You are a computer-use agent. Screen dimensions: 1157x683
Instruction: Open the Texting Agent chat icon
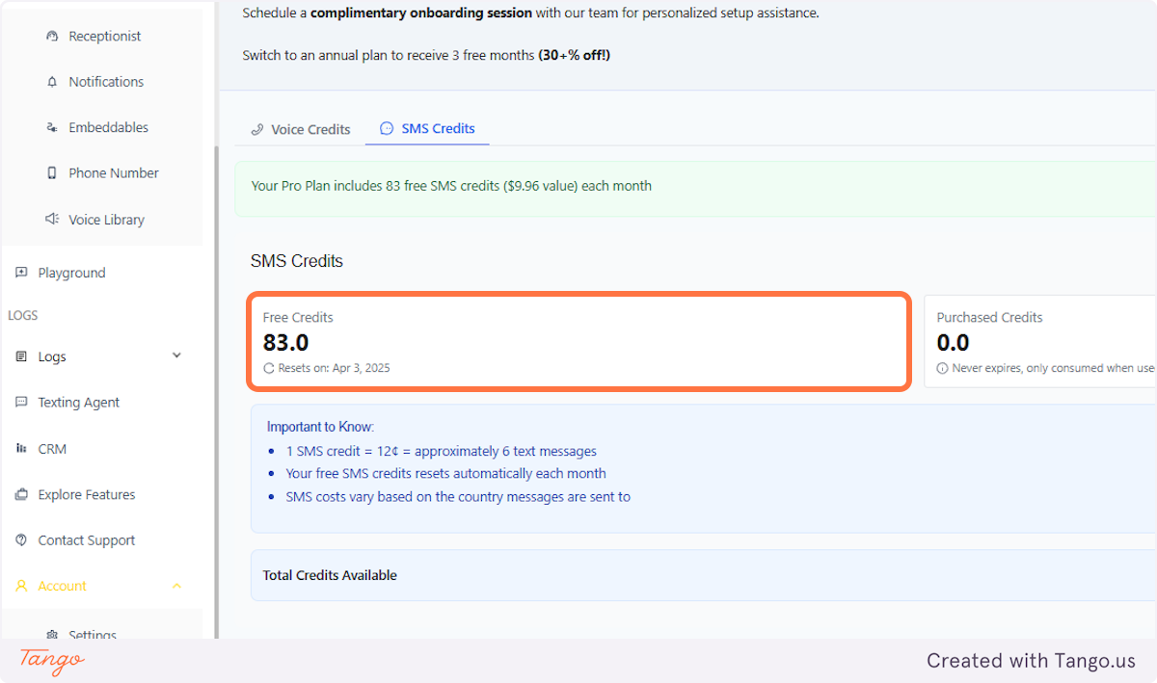(x=21, y=402)
